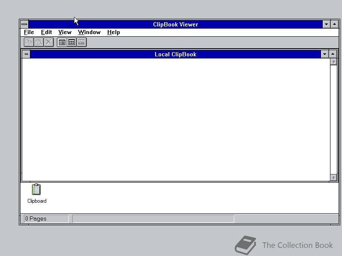Switch to Full Page view
The image size is (342, 256).
coord(81,42)
